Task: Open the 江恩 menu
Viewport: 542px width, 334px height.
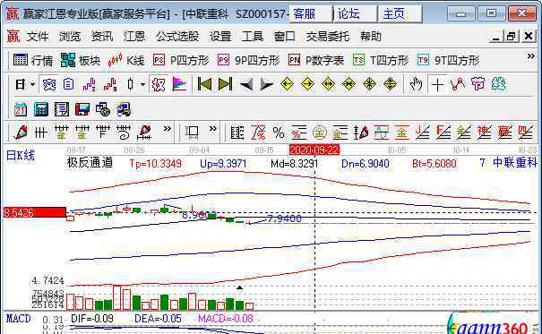Action: (x=134, y=37)
